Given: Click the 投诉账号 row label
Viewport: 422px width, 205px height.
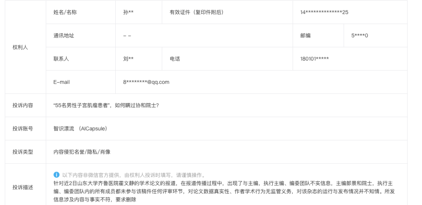Looking at the screenshot, I should (23, 128).
